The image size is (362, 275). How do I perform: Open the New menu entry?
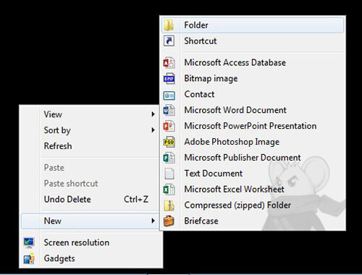90,221
